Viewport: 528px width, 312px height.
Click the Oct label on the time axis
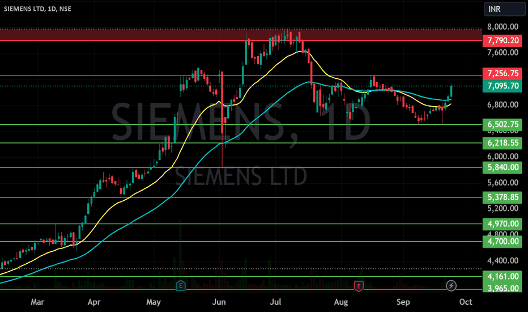pos(466,302)
